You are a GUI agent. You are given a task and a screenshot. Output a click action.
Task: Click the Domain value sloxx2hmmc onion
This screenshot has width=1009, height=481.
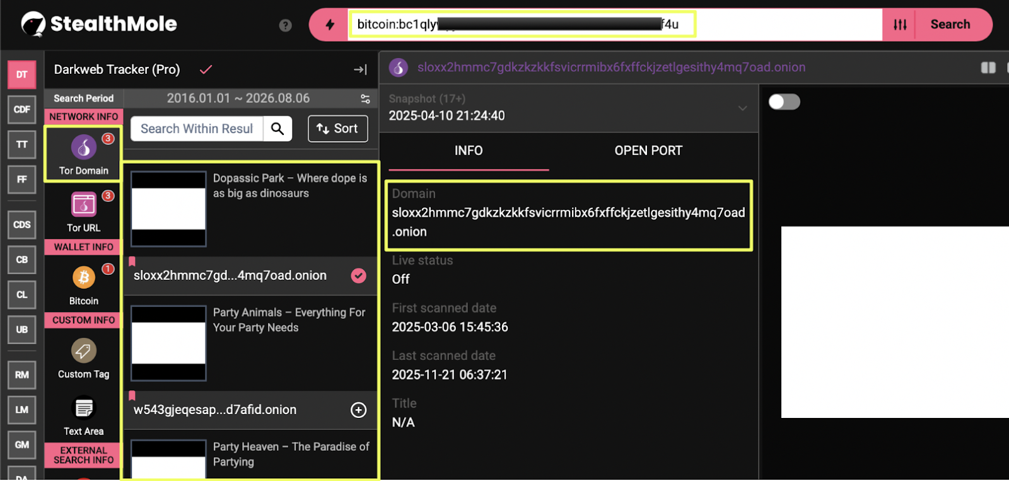[x=568, y=222]
